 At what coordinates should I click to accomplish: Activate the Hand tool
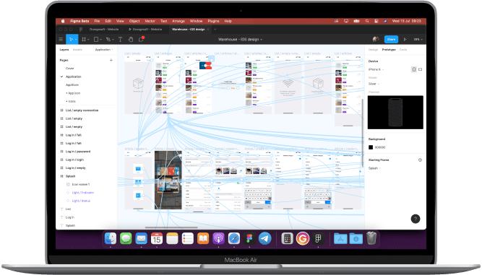(131, 39)
